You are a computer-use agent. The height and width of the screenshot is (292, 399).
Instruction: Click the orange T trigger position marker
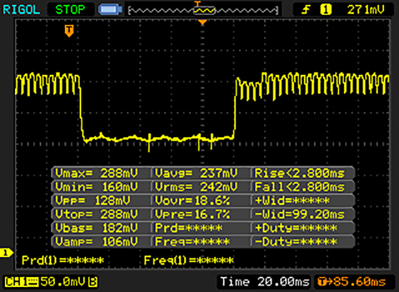69,30
